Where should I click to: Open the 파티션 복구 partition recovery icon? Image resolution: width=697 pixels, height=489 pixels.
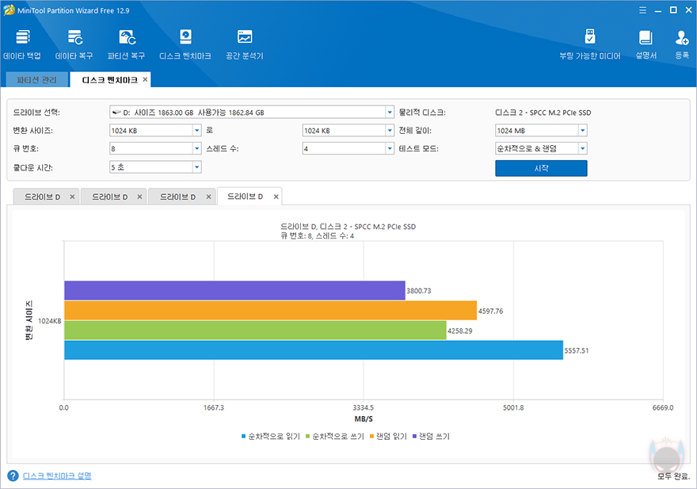tap(126, 44)
